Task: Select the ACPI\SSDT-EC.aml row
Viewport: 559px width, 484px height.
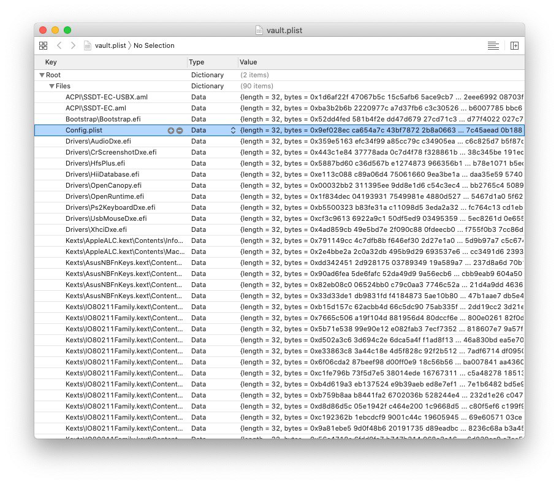Action: tap(279, 108)
